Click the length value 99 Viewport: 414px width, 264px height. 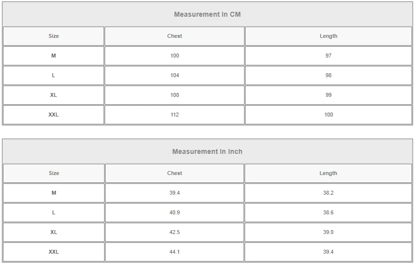328,95
